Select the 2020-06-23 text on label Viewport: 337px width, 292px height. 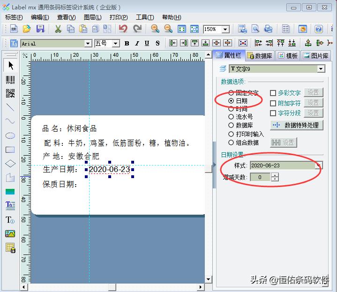click(109, 170)
